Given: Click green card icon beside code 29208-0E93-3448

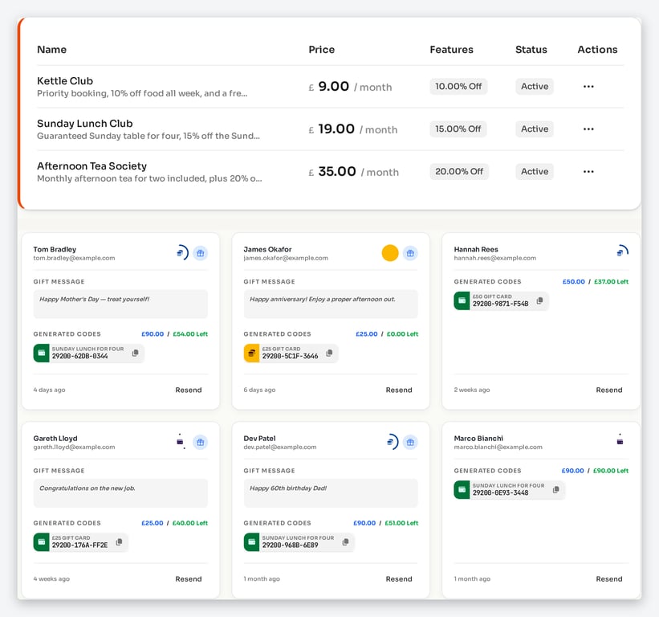Looking at the screenshot, I should (x=462, y=489).
